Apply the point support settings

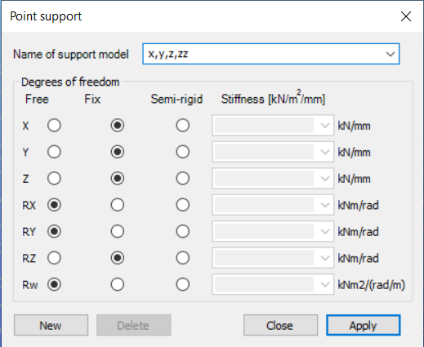(364, 325)
